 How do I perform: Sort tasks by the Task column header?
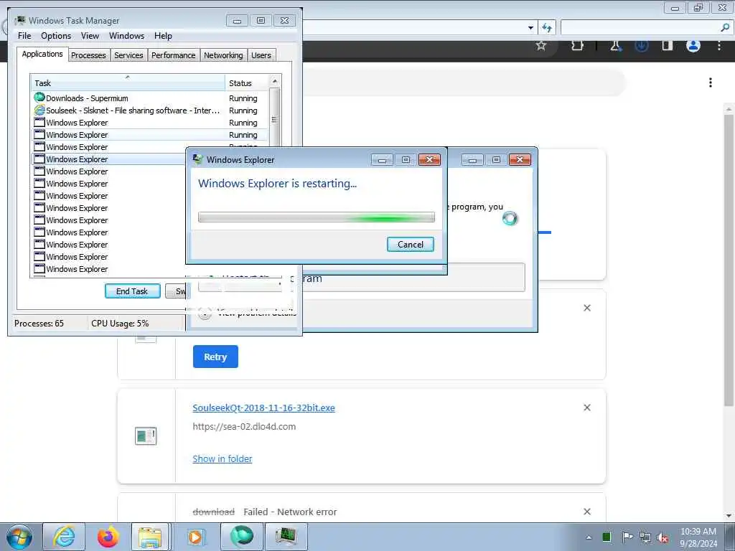click(x=128, y=83)
